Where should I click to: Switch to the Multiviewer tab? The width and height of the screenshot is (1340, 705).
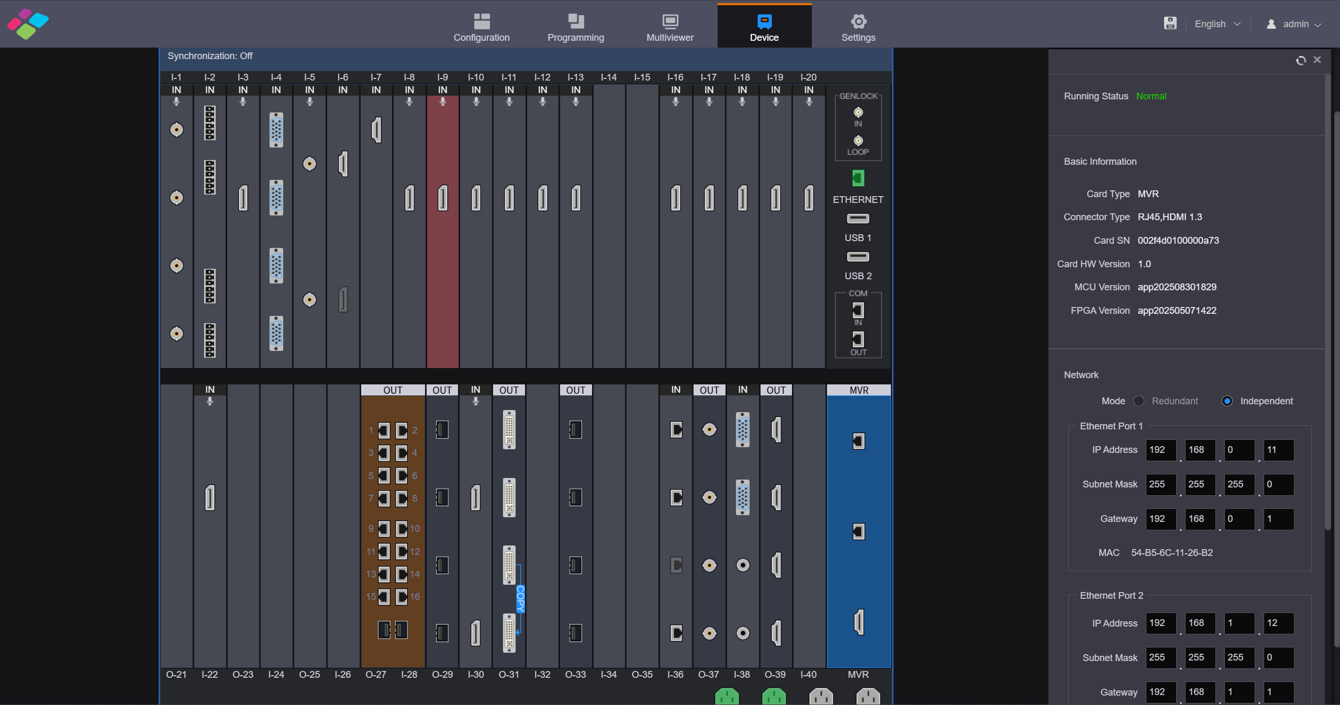(670, 27)
